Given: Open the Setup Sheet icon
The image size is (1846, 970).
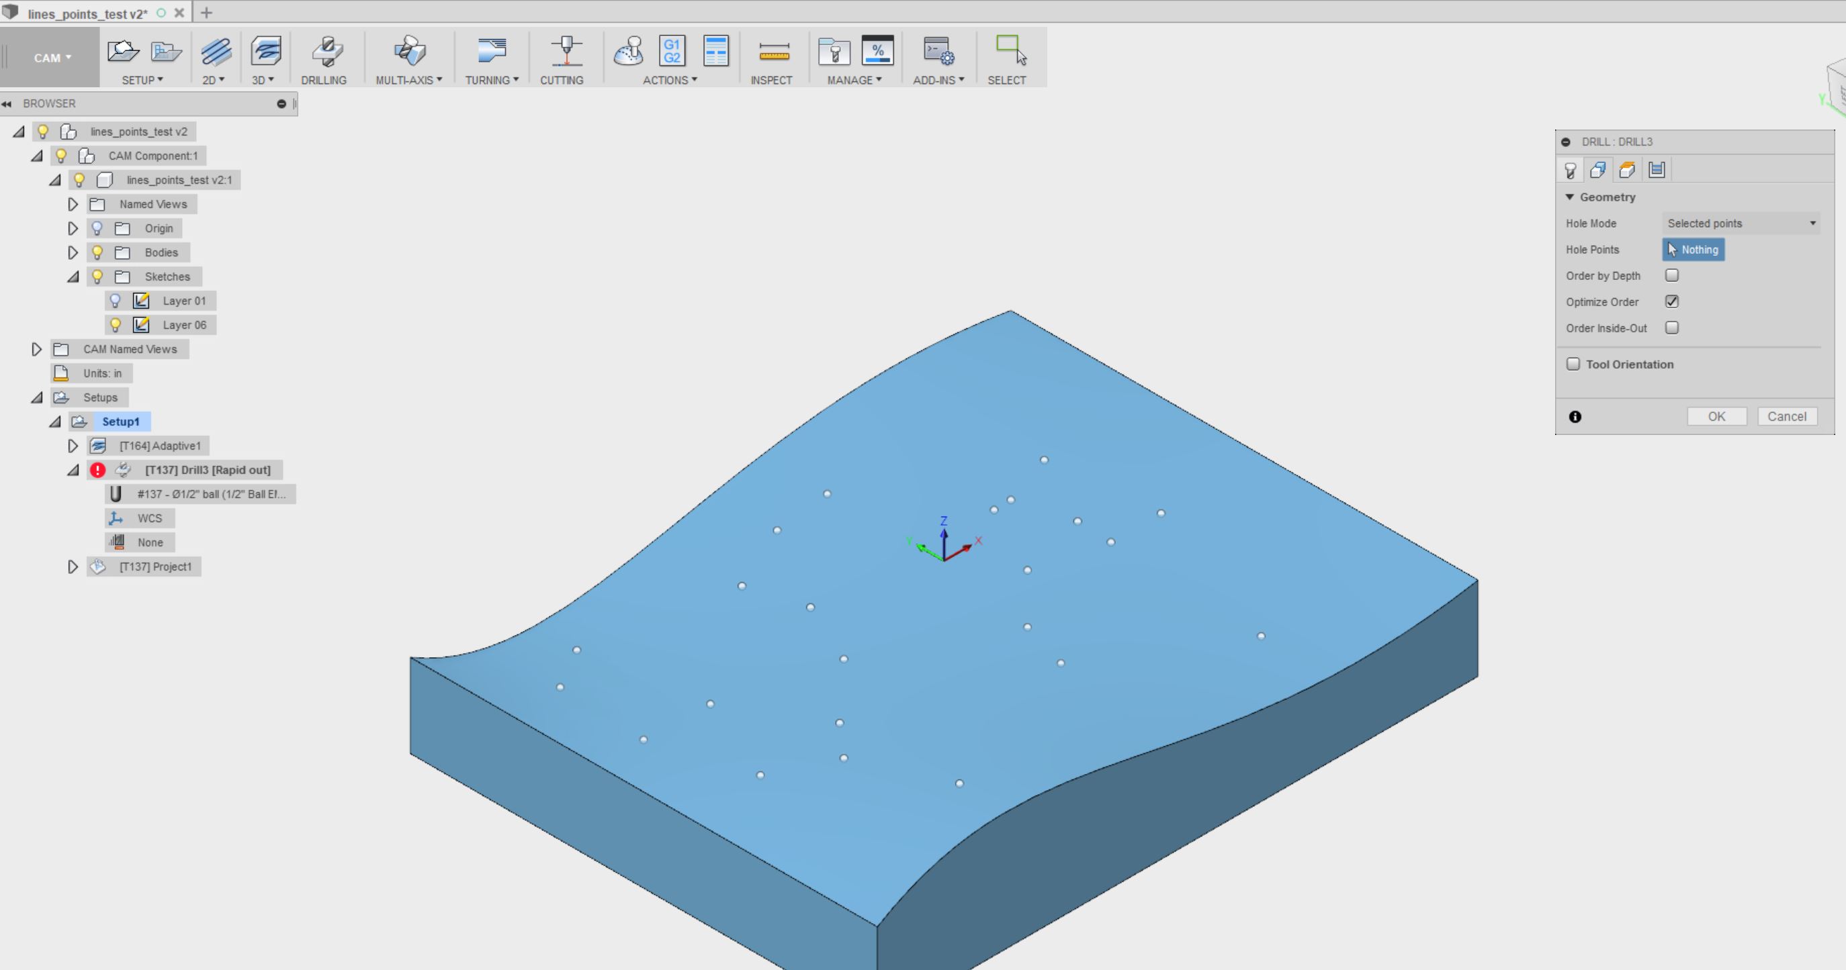Looking at the screenshot, I should point(715,52).
